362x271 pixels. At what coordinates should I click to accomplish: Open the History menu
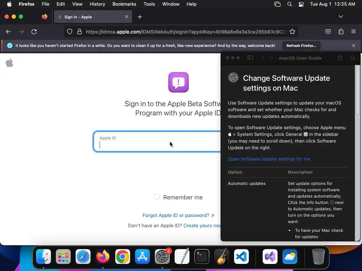(x=97, y=4)
